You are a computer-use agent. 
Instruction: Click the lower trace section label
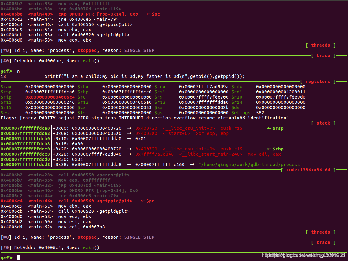tap(323, 243)
